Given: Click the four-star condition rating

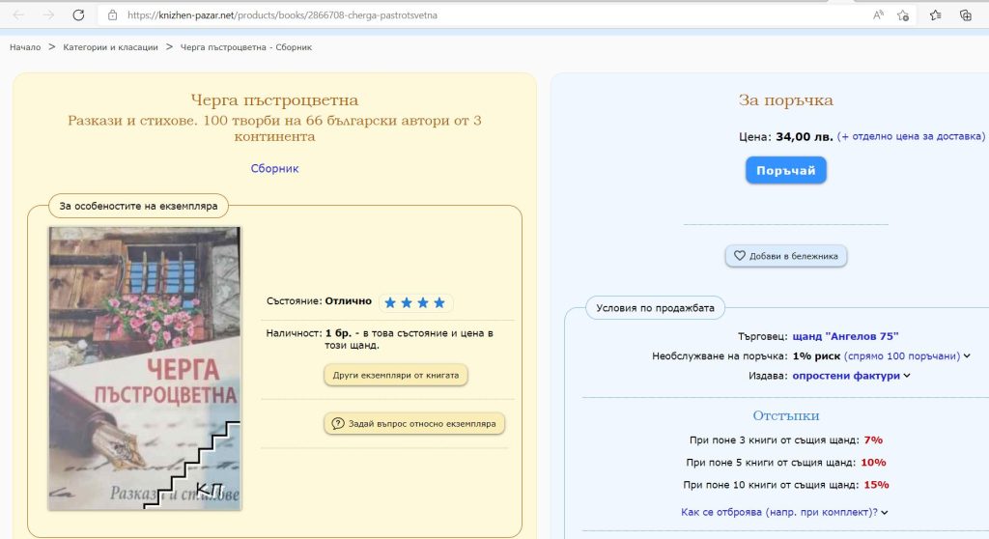Looking at the screenshot, I should [414, 302].
